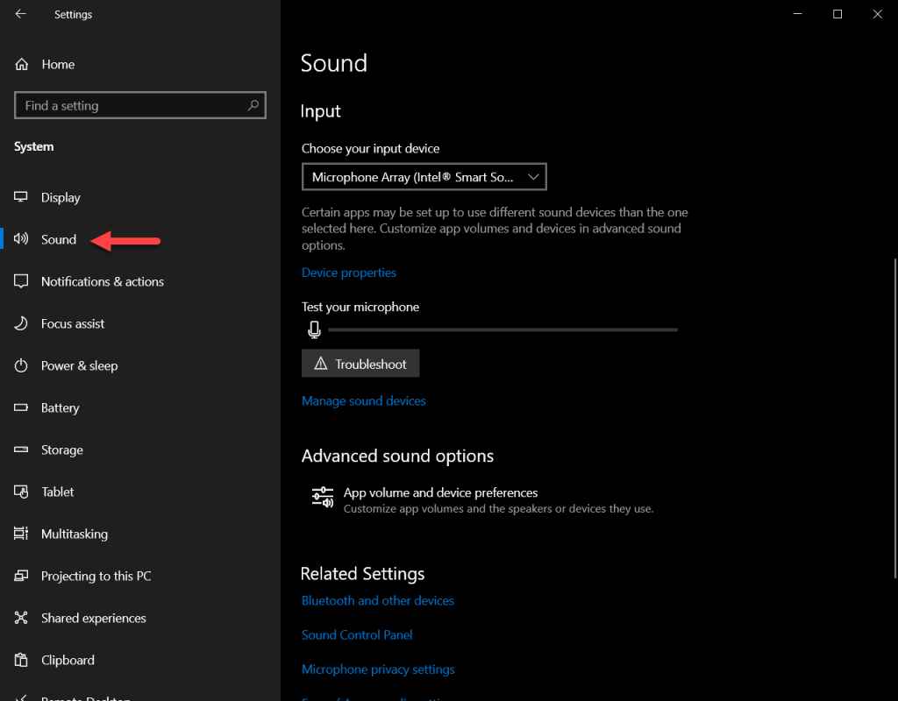The height and width of the screenshot is (701, 898).
Task: Click the App volume mixer sliders icon
Action: click(x=323, y=497)
